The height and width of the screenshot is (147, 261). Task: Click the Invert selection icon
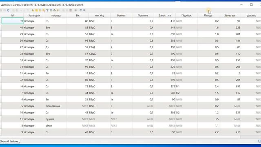(40, 10)
